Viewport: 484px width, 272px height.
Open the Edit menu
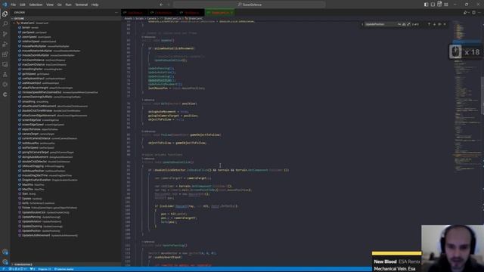coord(23,5)
